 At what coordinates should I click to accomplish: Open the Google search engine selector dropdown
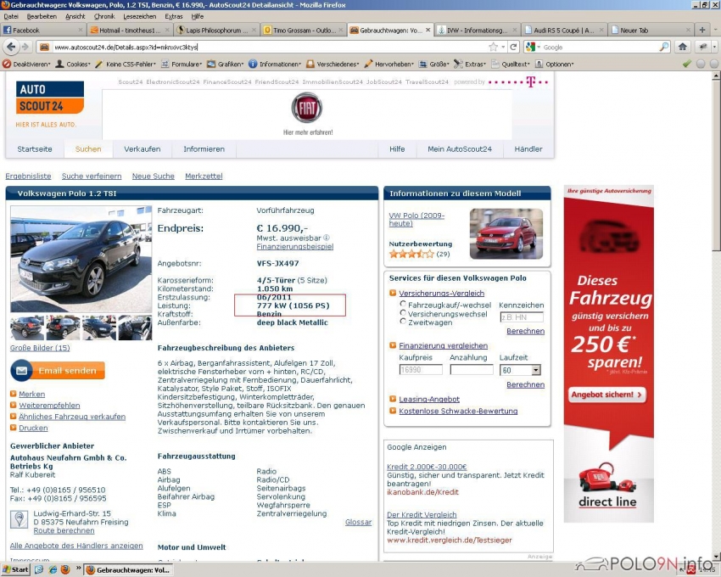click(533, 47)
